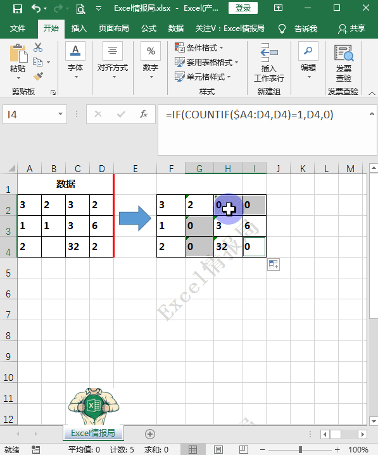Open the 数字 number format group
The height and width of the screenshot is (455, 378).
tap(151, 60)
